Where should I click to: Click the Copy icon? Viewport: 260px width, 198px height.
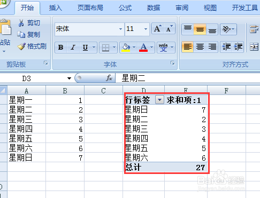point(21,35)
